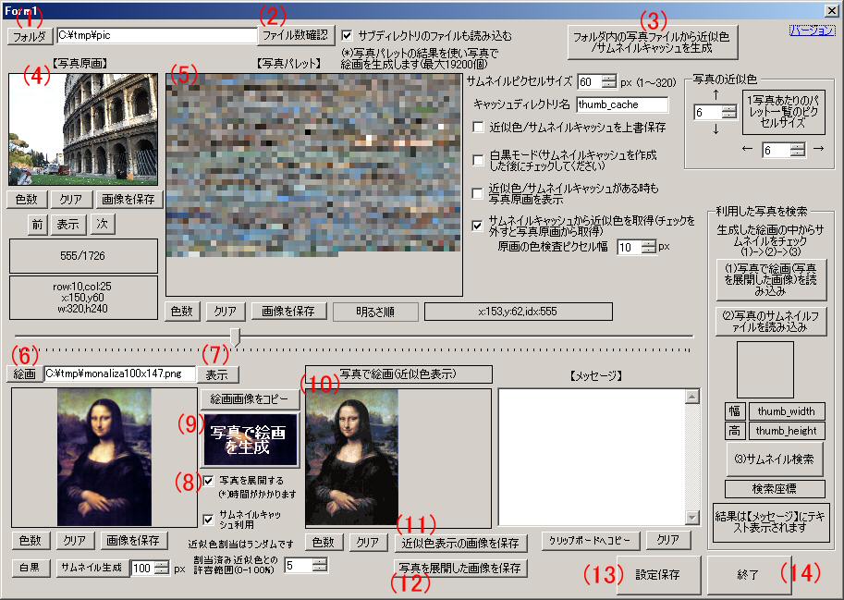Enable the 白黒モード checkbox
Image resolution: width=844 pixels, height=600 pixels.
point(479,159)
